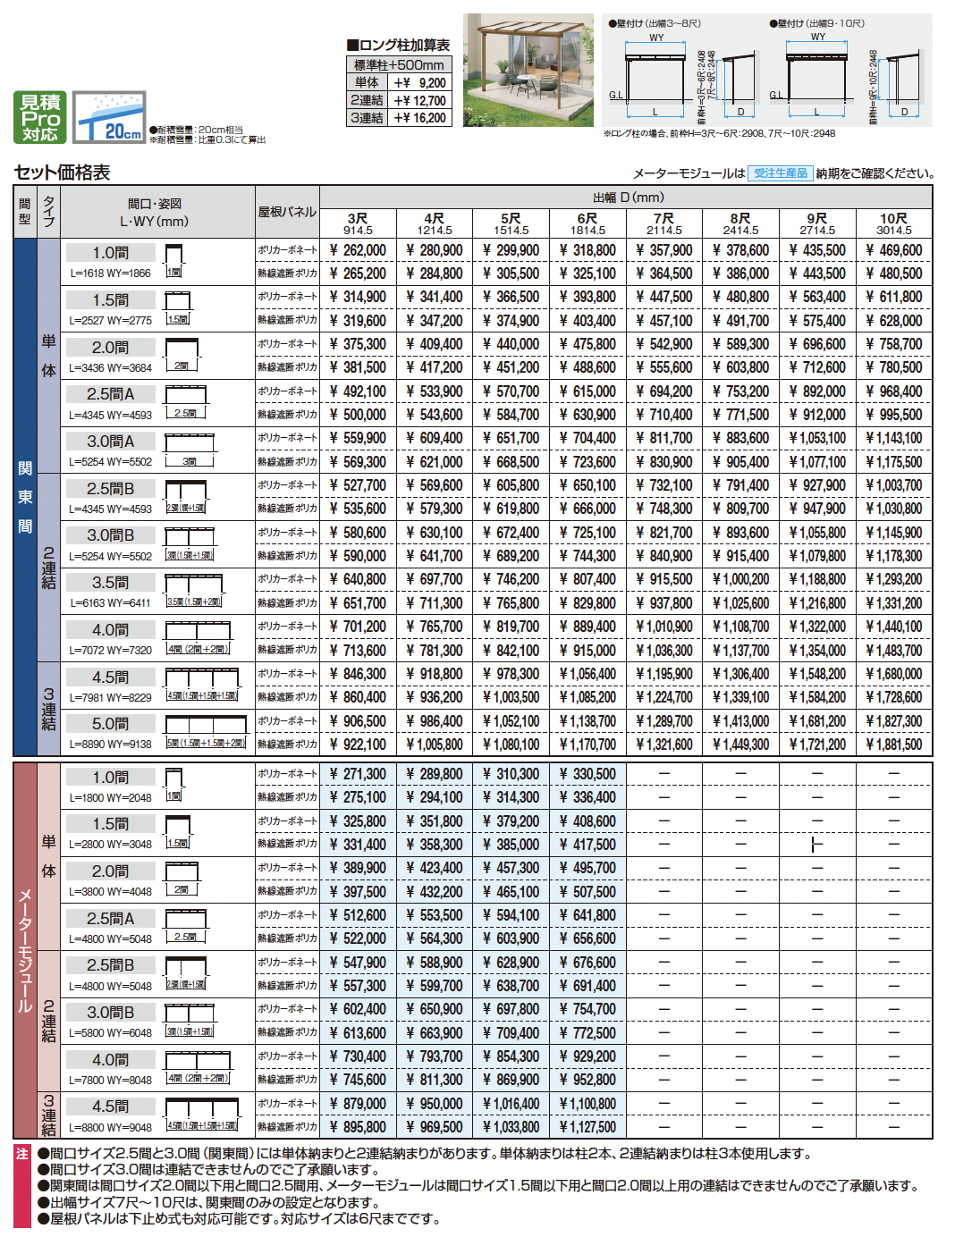This screenshot has width=955, height=1237.
Task: Select the 10尺 3014.5 column header
Action: coord(894,223)
